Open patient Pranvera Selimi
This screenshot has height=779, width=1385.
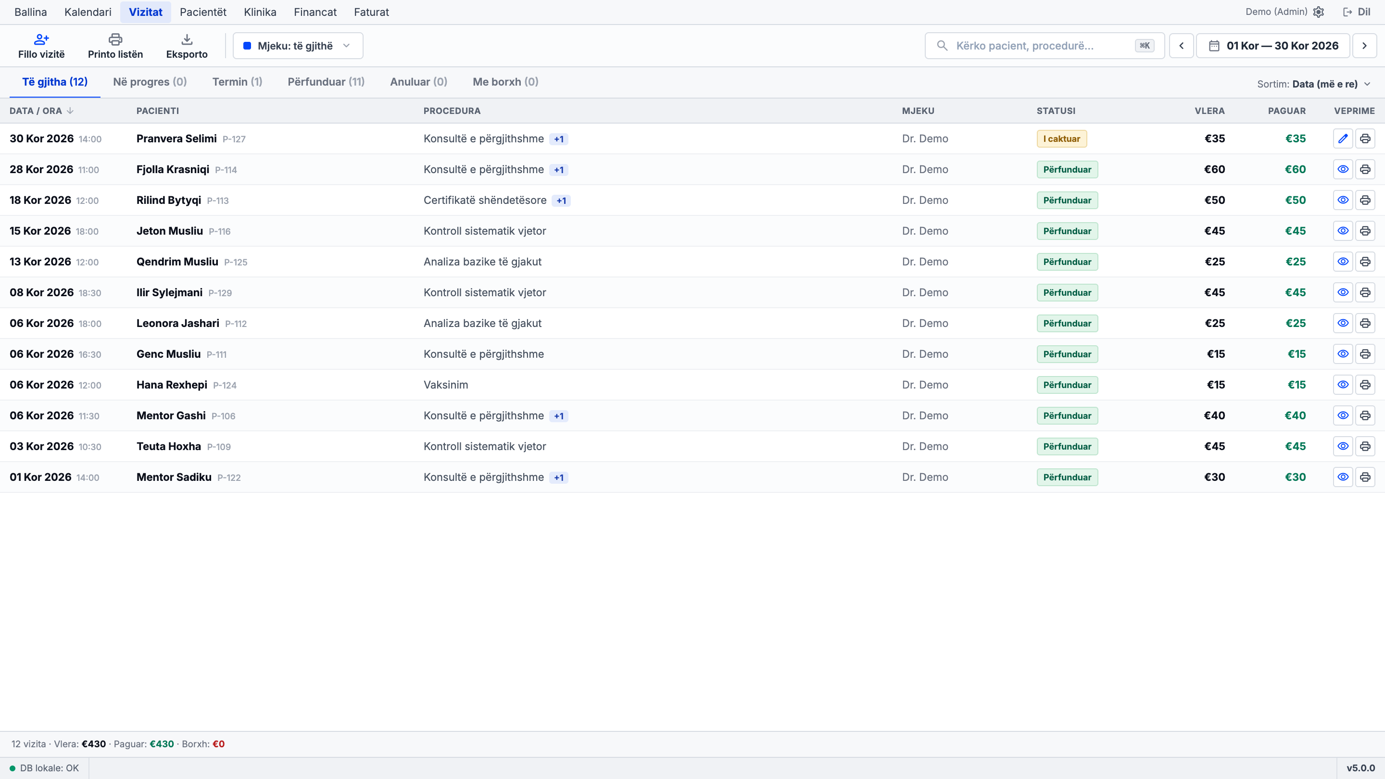tap(176, 138)
